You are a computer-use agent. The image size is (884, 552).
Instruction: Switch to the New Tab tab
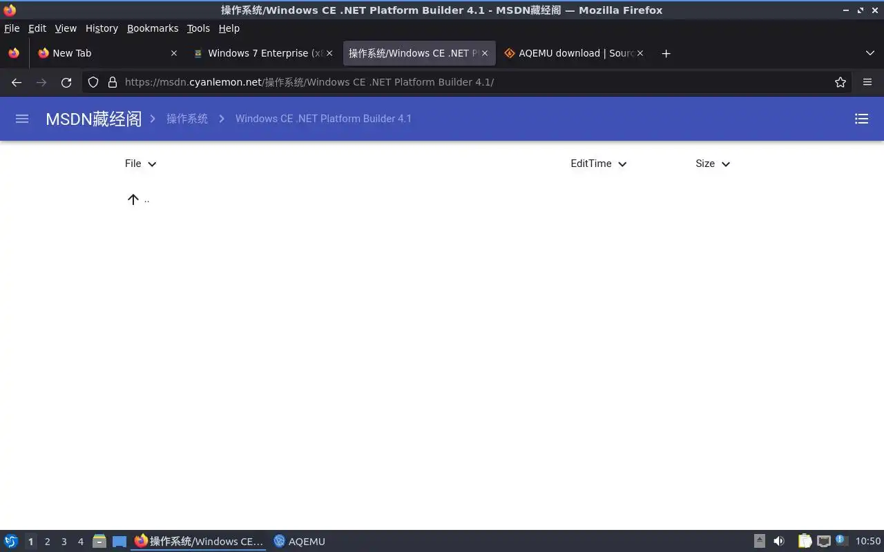pos(107,53)
